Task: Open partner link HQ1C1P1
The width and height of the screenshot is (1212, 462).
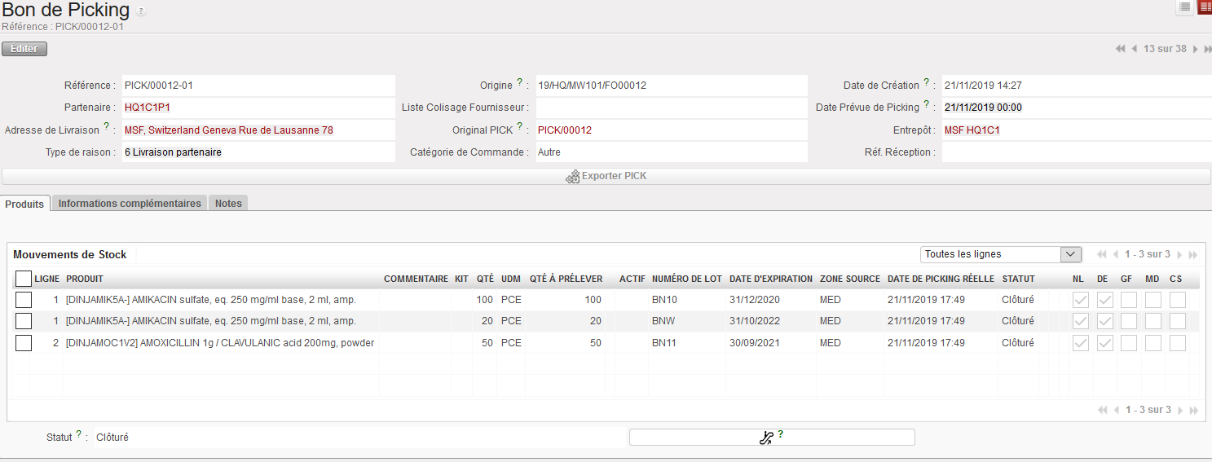Action: 148,108
